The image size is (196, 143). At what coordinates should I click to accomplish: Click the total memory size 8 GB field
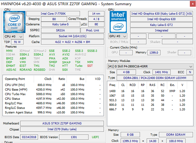click(130, 135)
